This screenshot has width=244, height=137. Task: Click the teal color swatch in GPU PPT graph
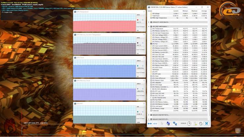(x=137, y=112)
